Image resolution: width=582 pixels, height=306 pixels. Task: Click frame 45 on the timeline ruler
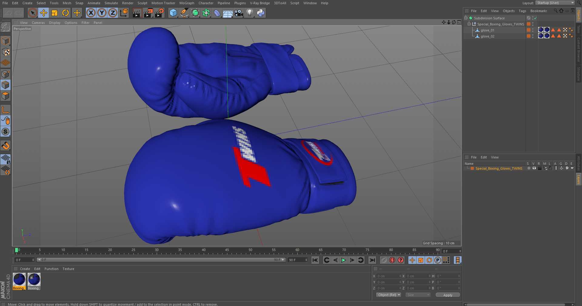click(x=227, y=251)
